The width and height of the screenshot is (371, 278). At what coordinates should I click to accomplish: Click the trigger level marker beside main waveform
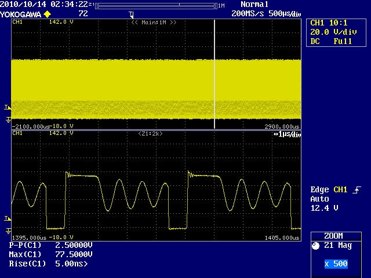8,108
